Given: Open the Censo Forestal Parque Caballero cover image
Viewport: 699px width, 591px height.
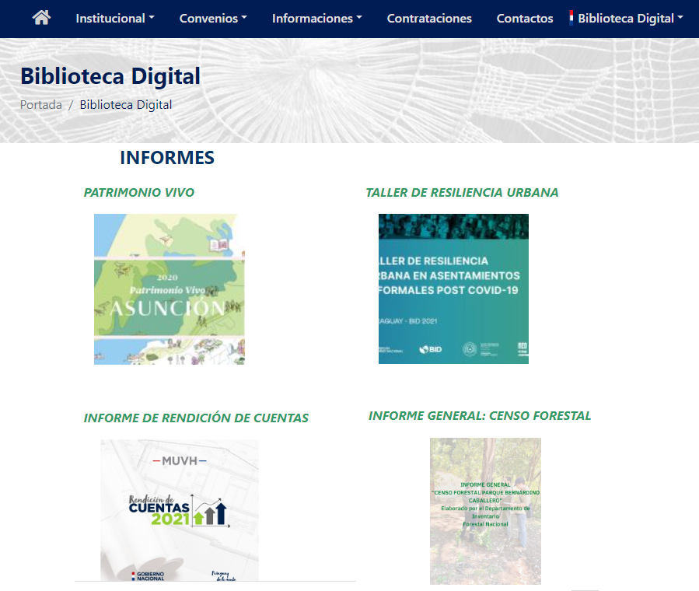Looking at the screenshot, I should click(485, 510).
